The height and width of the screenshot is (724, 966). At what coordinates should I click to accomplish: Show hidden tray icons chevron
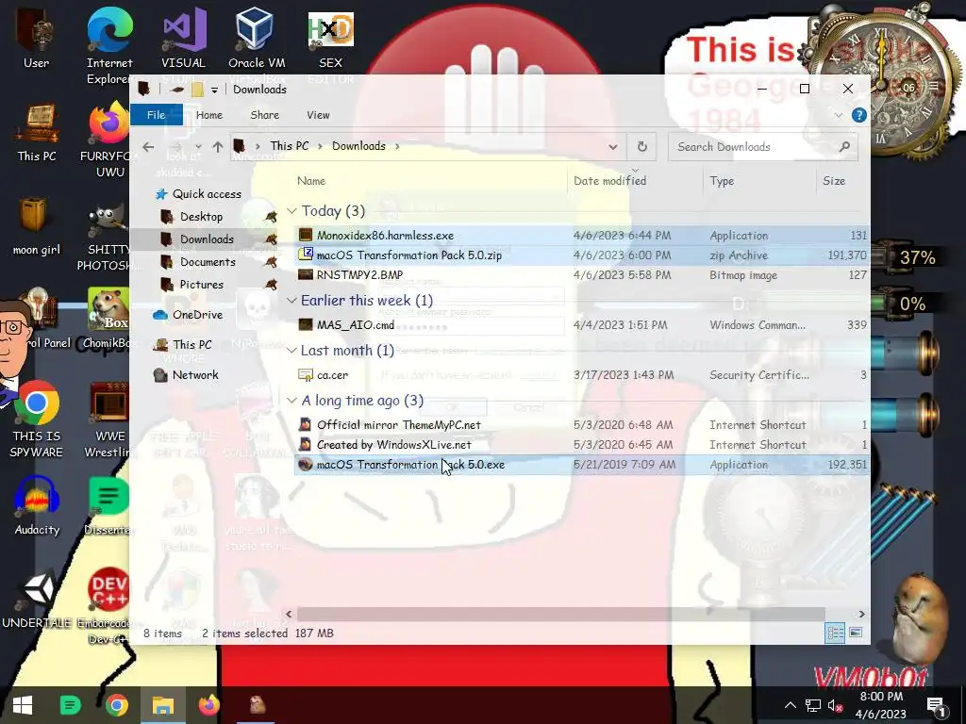pyautogui.click(x=791, y=705)
